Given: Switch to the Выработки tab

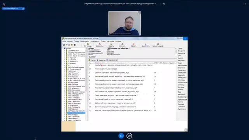Looking at the screenshot, I should tap(101, 60).
